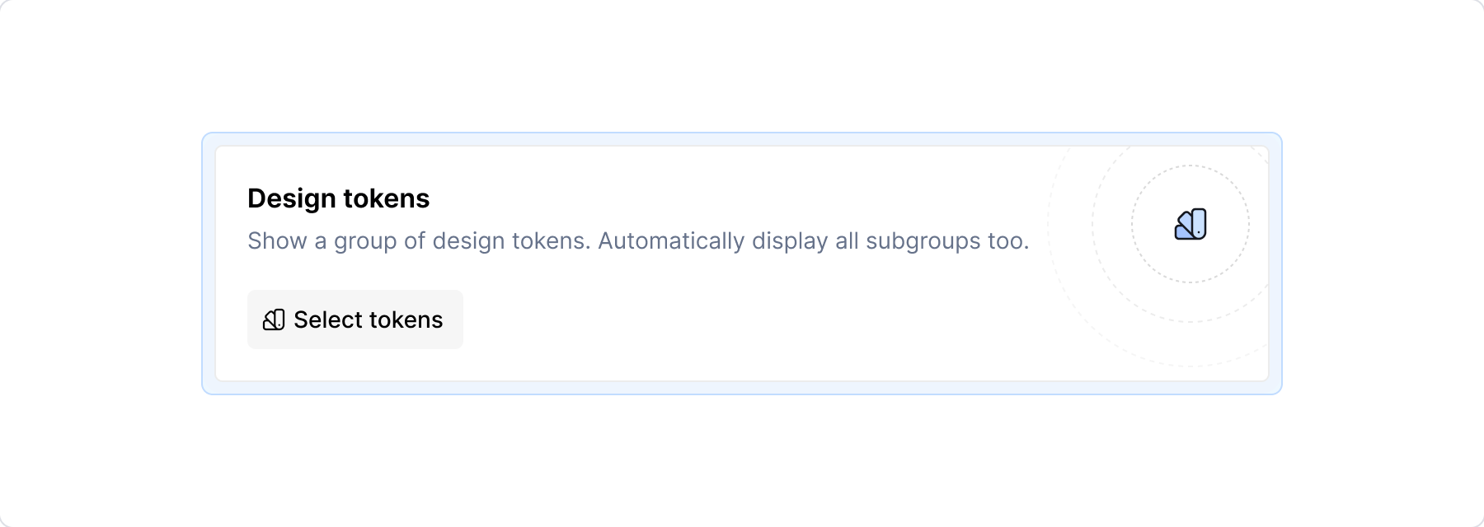Click the Select tokens button
The width and height of the screenshot is (1484, 527).
coord(355,319)
